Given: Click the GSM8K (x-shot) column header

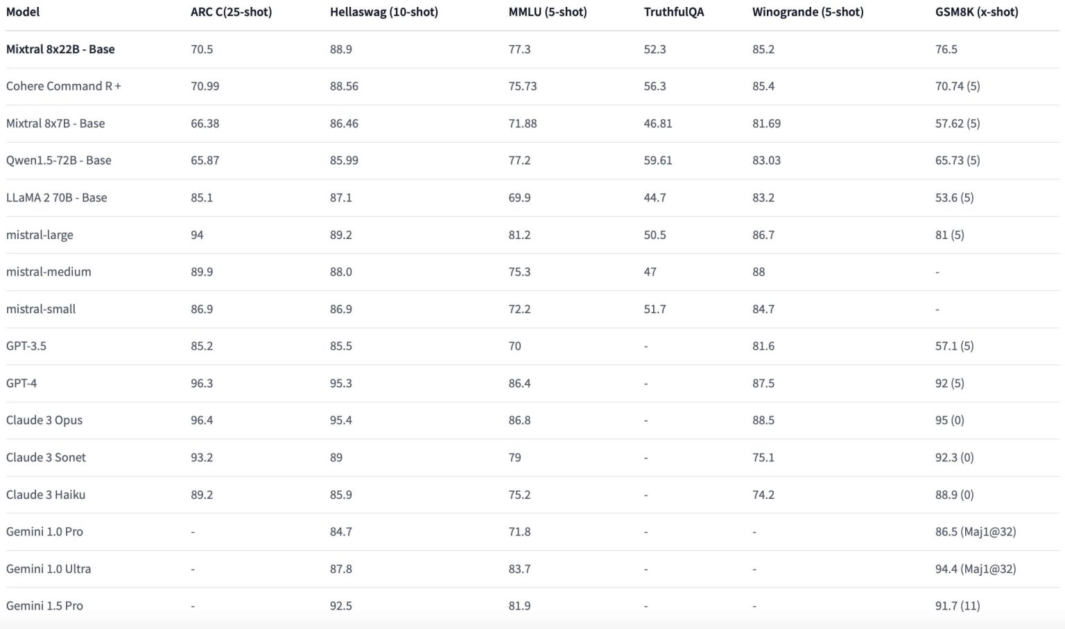Looking at the screenshot, I should (x=976, y=12).
